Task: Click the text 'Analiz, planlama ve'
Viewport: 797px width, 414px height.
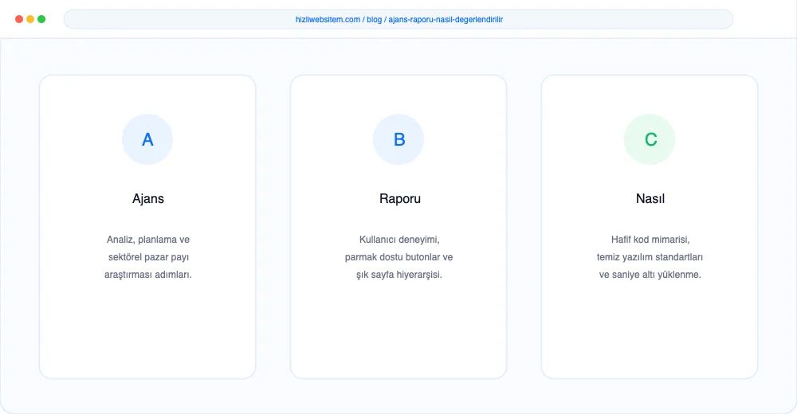Action: (148, 240)
